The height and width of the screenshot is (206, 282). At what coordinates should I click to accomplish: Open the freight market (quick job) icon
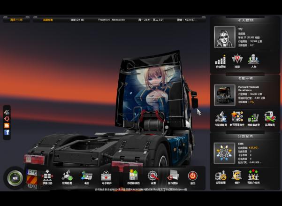[x=47, y=175]
